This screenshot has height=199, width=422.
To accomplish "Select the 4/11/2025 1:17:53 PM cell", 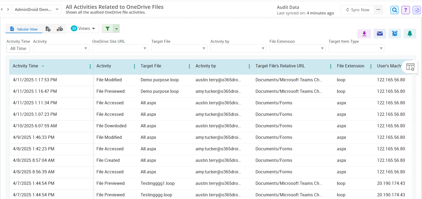I will click(x=35, y=80).
